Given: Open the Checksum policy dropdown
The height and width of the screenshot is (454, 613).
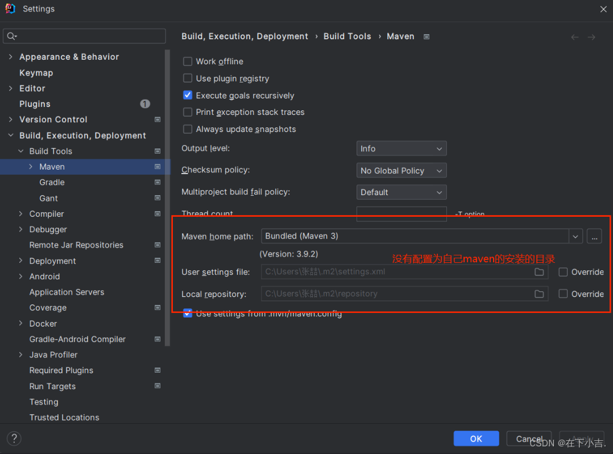Looking at the screenshot, I should click(x=401, y=171).
